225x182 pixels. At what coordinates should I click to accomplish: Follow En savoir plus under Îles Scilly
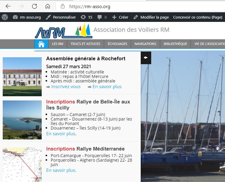(x=61, y=134)
